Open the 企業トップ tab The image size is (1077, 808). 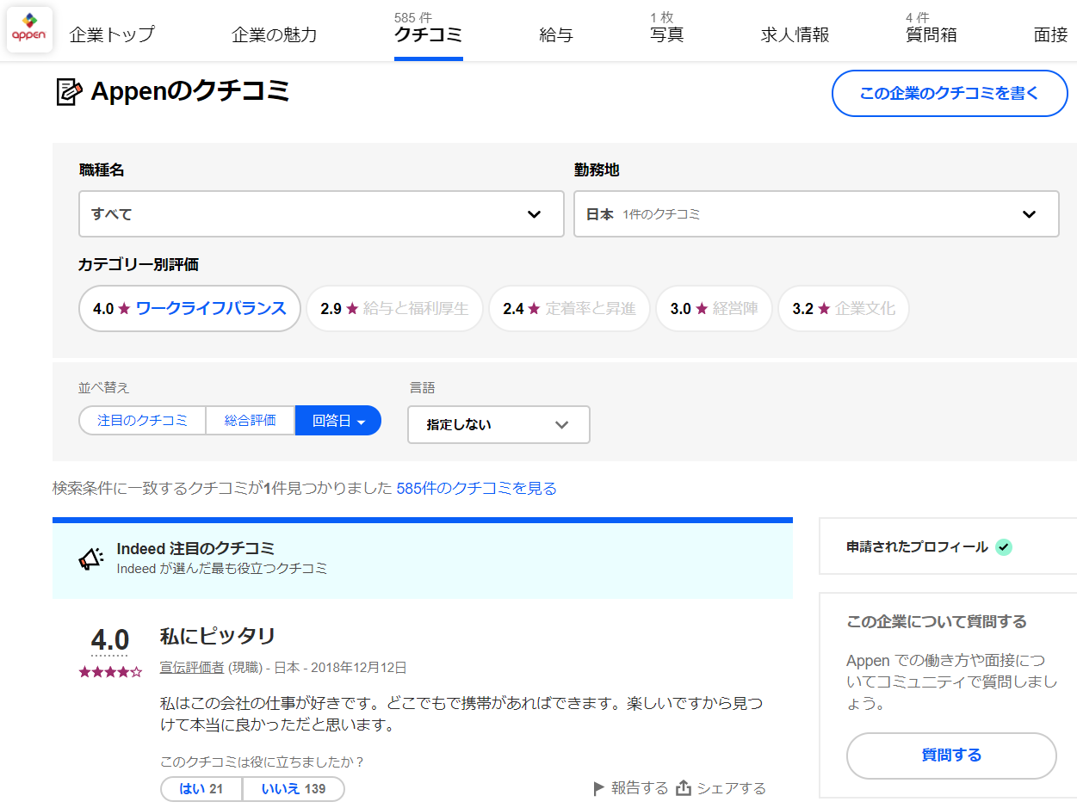[x=112, y=35]
